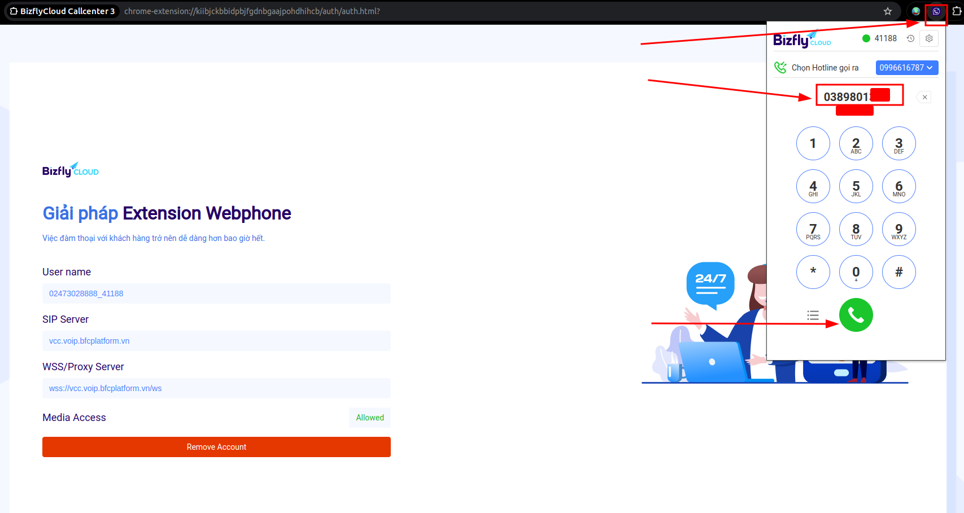Click the 'WSS/Proxy Server' label
The image size is (964, 513).
(83, 367)
